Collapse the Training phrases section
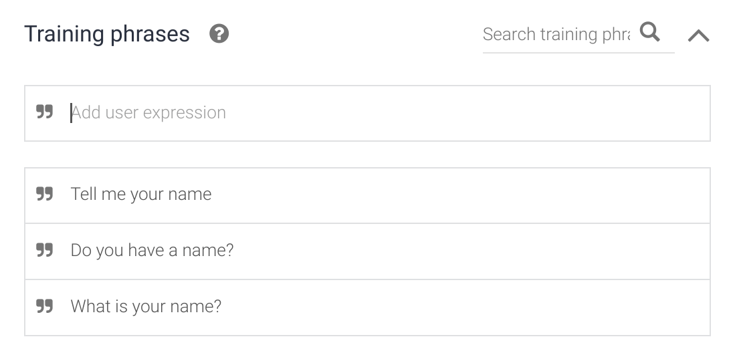Screen dimensions: 737x351 point(698,35)
